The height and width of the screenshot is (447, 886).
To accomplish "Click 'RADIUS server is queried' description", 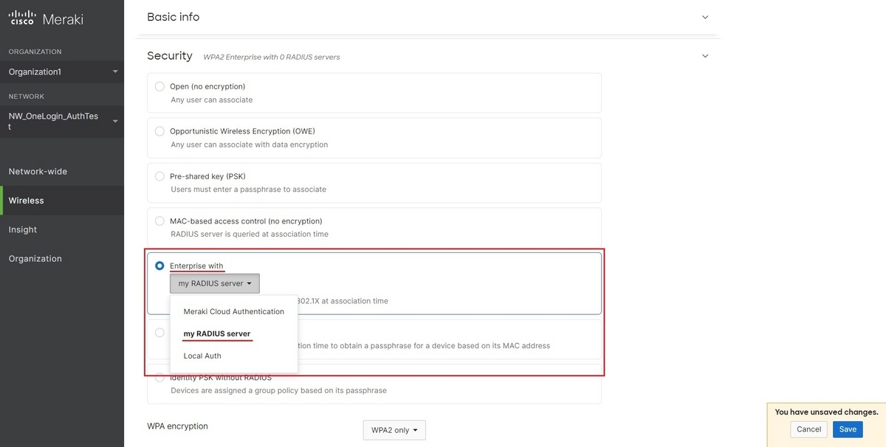I will pyautogui.click(x=250, y=234).
